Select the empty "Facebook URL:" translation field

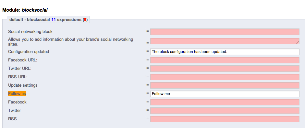pos(225,60)
